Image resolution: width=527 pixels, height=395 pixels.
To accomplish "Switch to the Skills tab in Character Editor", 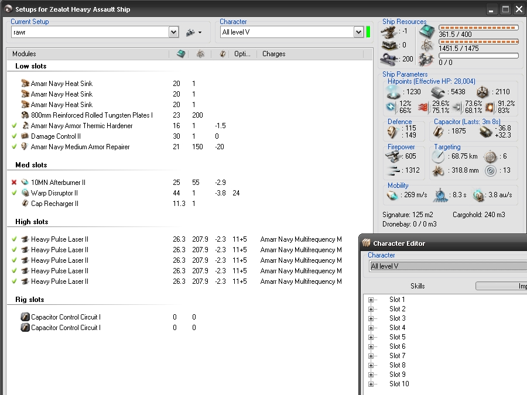I will coord(418,286).
